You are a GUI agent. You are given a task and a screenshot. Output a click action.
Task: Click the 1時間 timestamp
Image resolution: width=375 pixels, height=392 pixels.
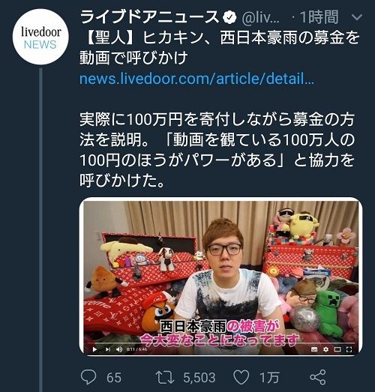click(319, 17)
